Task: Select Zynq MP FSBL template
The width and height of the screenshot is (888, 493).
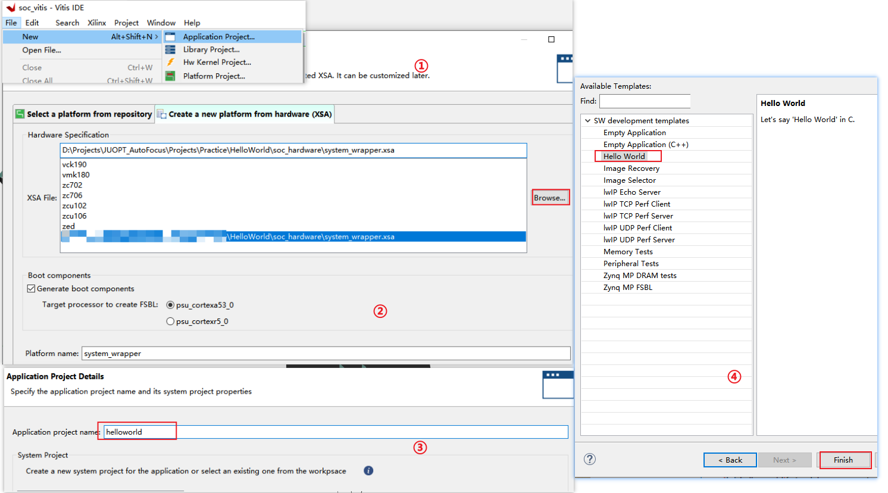Action: tap(628, 287)
